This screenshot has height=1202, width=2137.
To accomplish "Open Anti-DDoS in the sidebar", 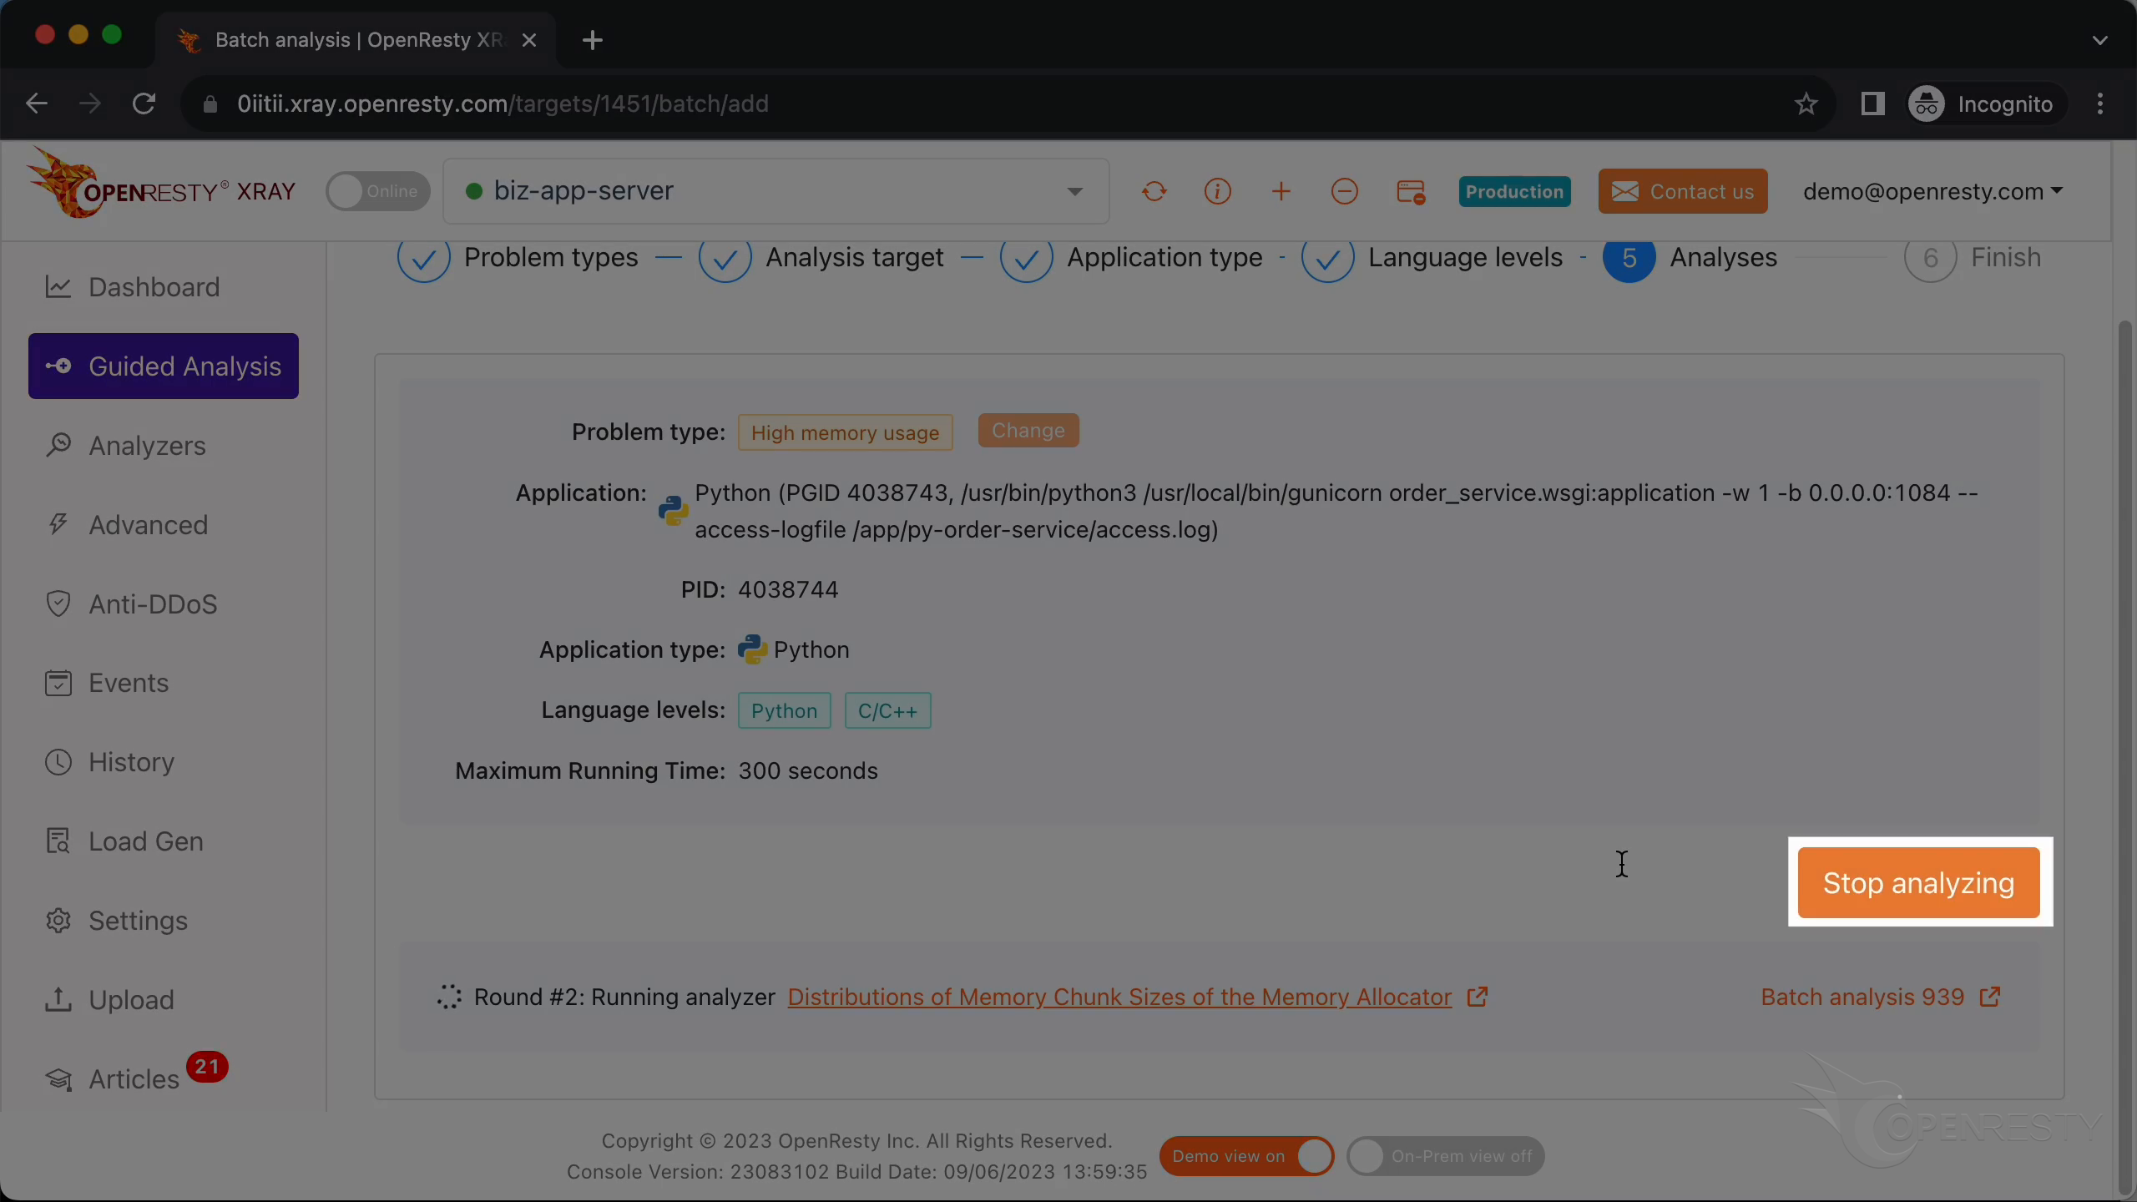I will tap(163, 604).
